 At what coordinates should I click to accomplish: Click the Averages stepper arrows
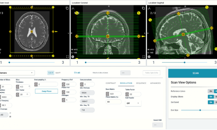point(63,100)
